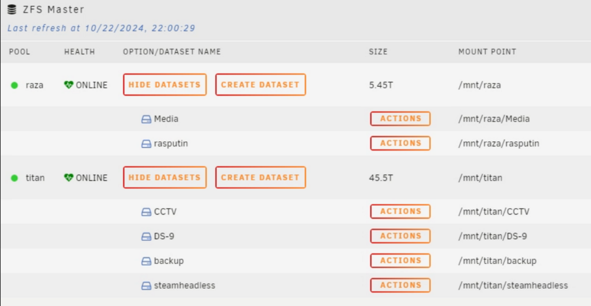Click the /mnt/titan/backup mount path
The width and height of the screenshot is (591, 306).
[497, 261]
